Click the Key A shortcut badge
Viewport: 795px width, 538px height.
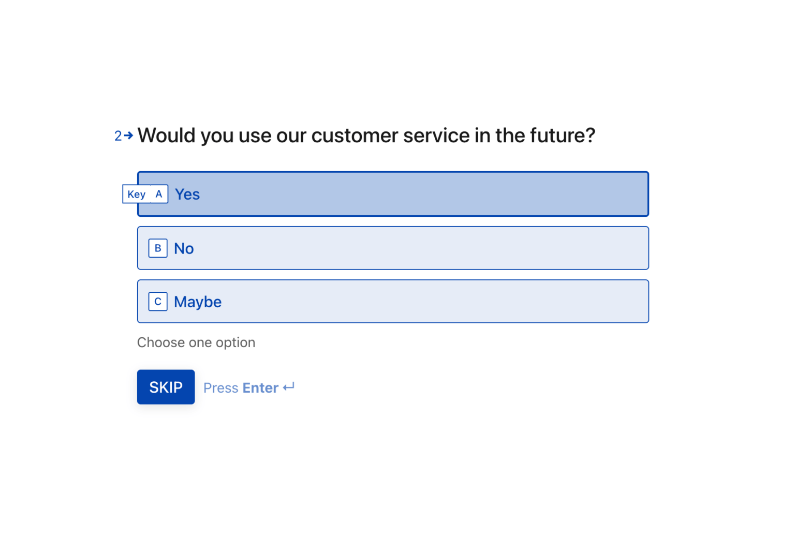point(145,194)
